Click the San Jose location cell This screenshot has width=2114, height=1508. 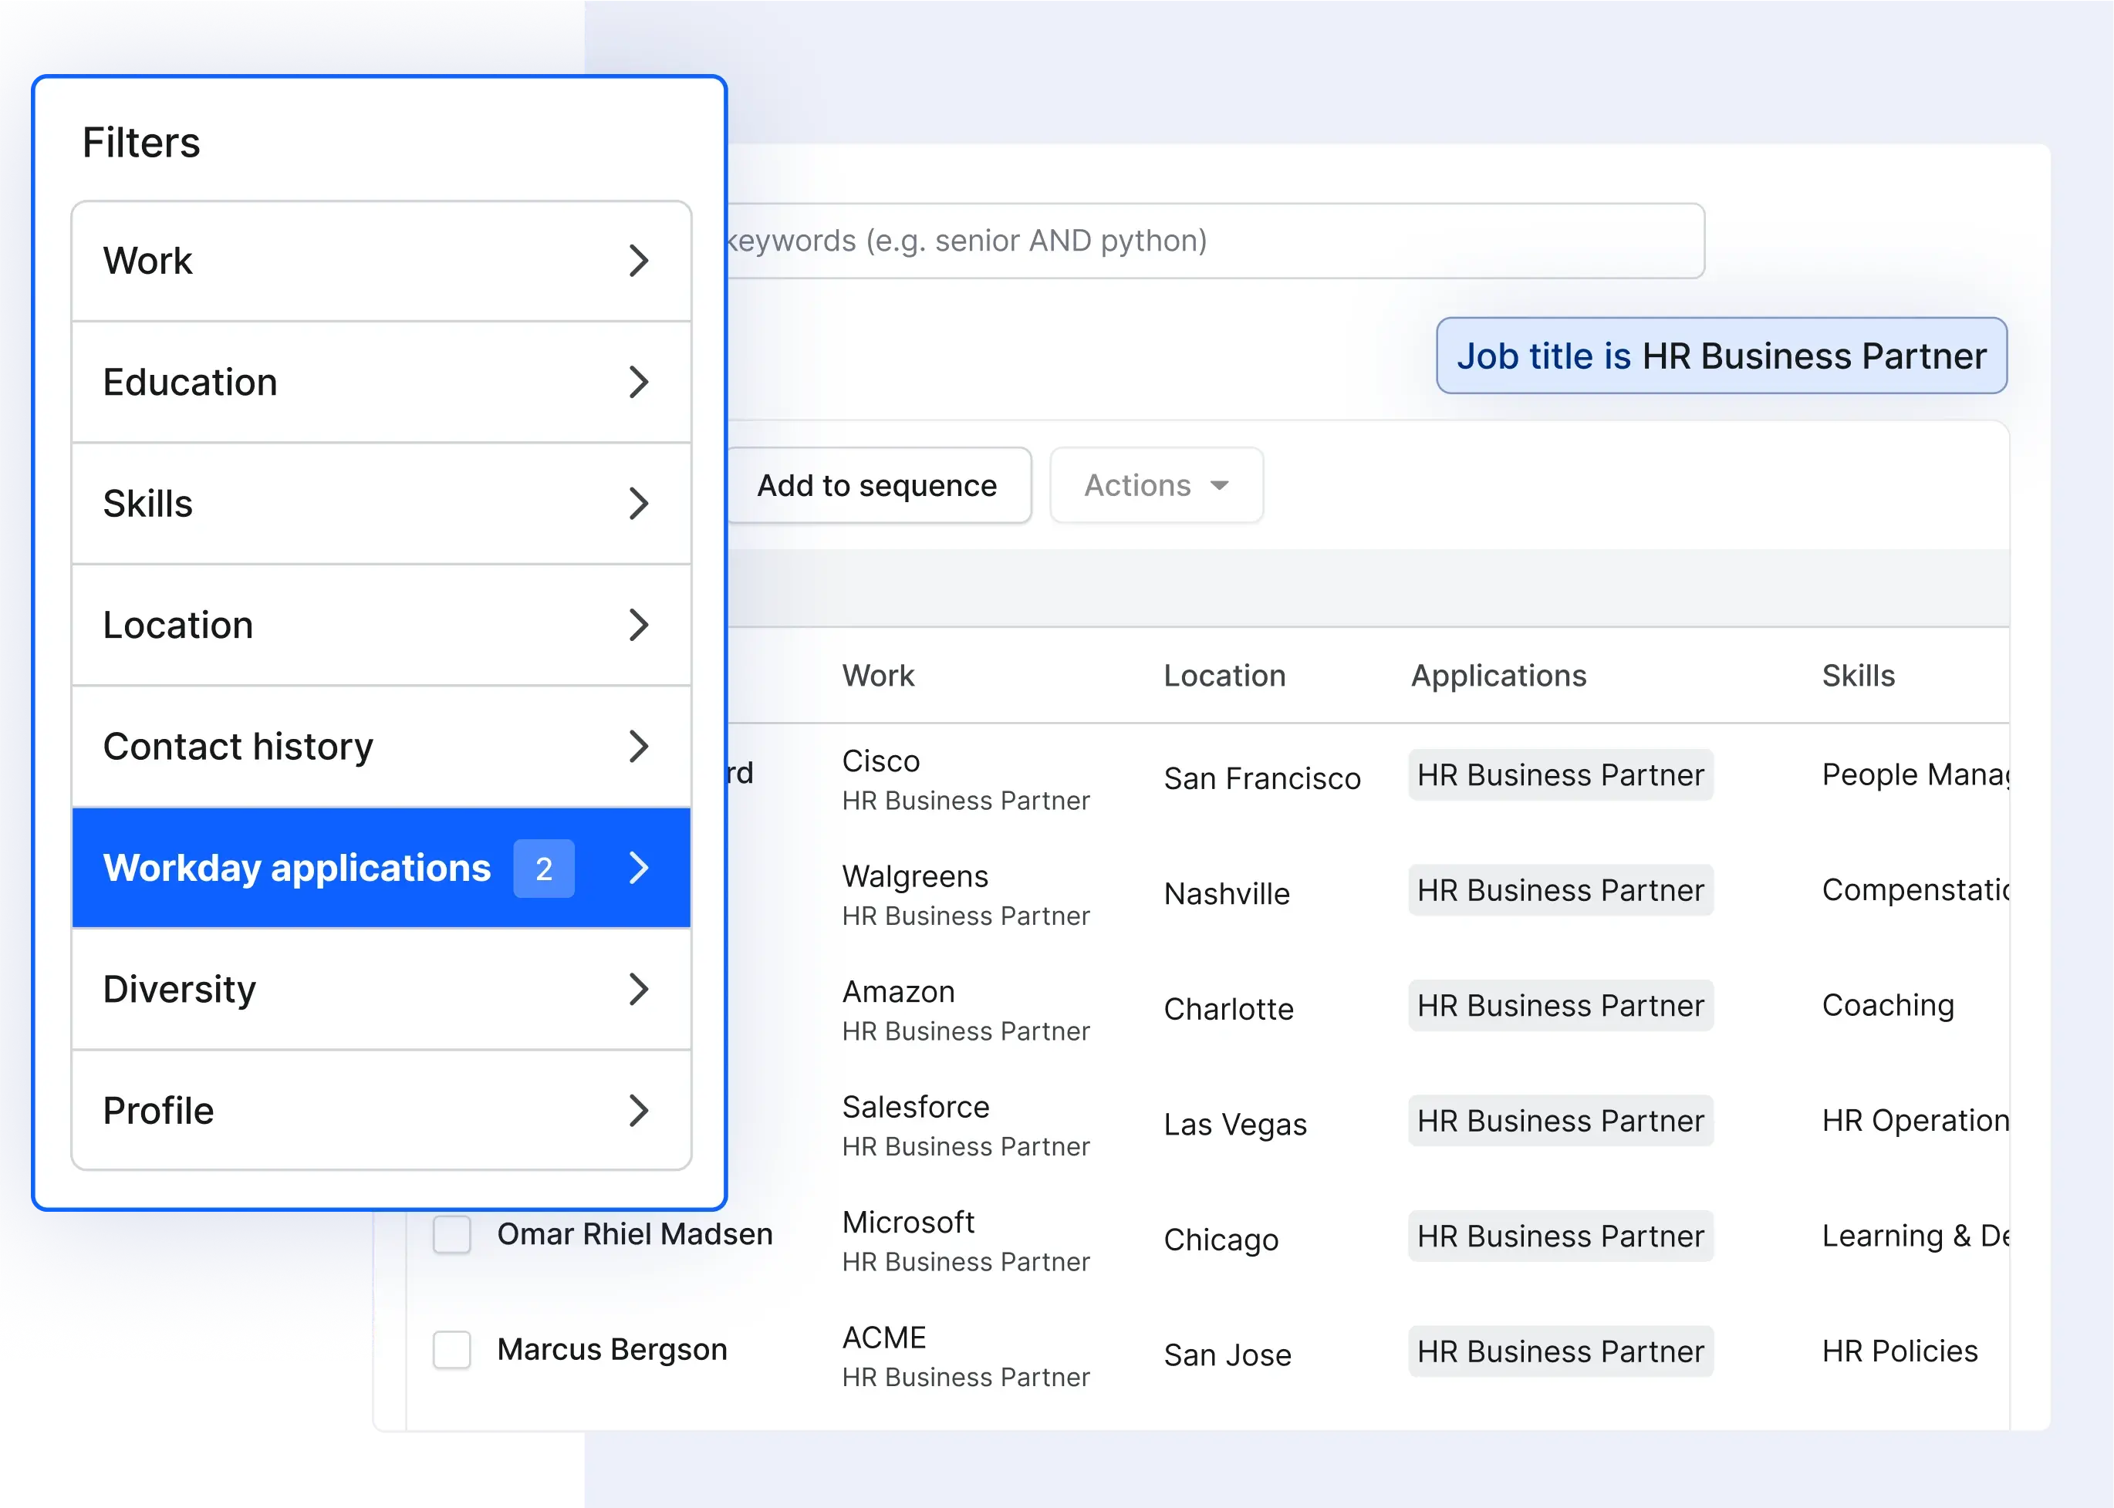pyautogui.click(x=1228, y=1355)
